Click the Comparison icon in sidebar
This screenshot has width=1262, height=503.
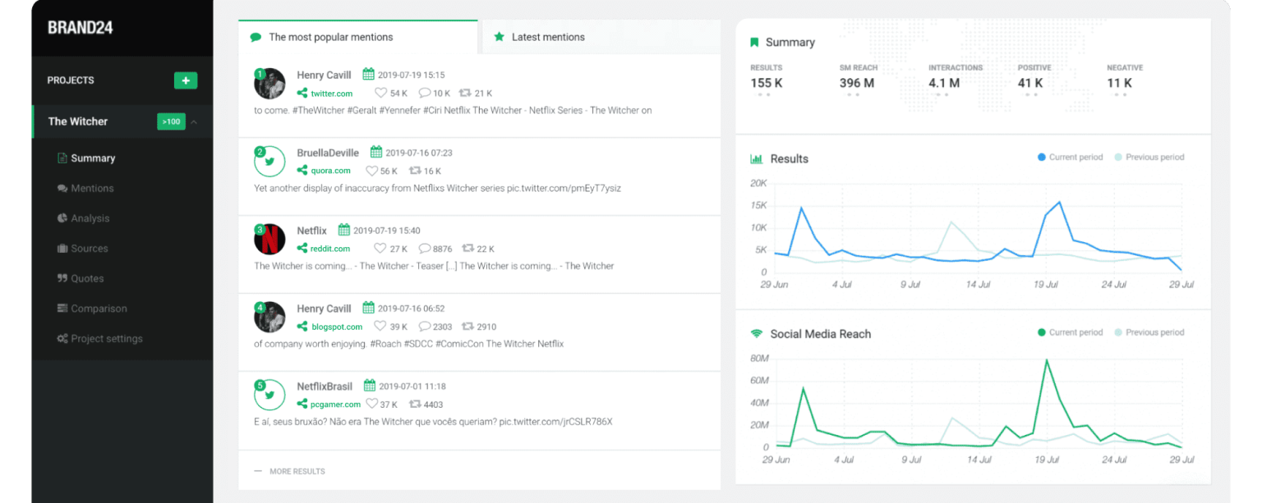pyautogui.click(x=62, y=309)
